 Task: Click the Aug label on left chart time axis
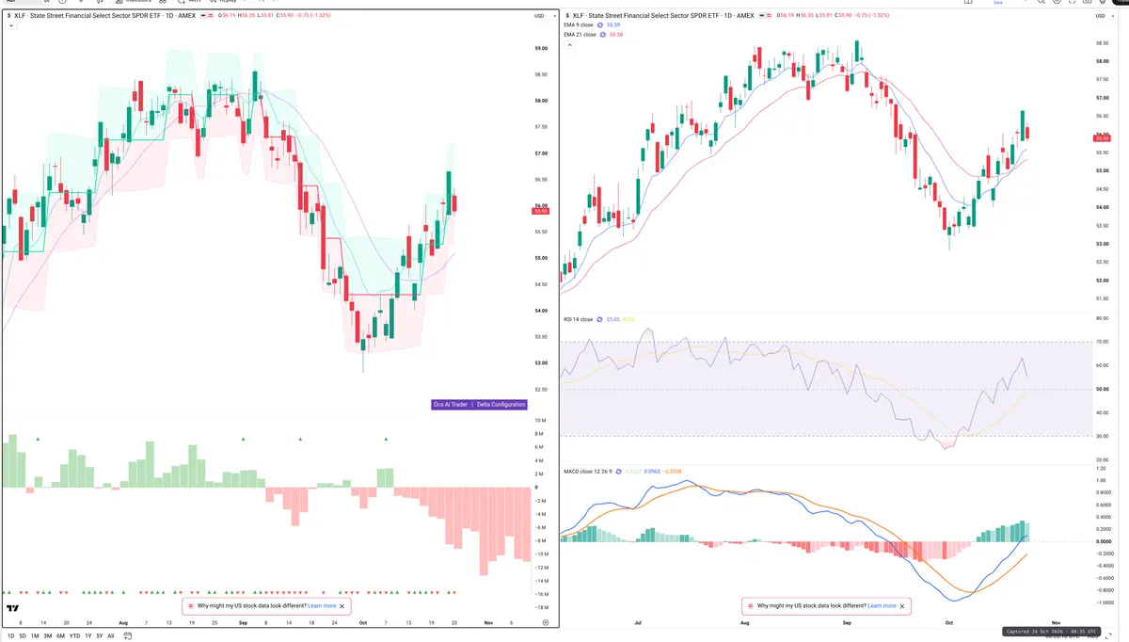coord(123,622)
